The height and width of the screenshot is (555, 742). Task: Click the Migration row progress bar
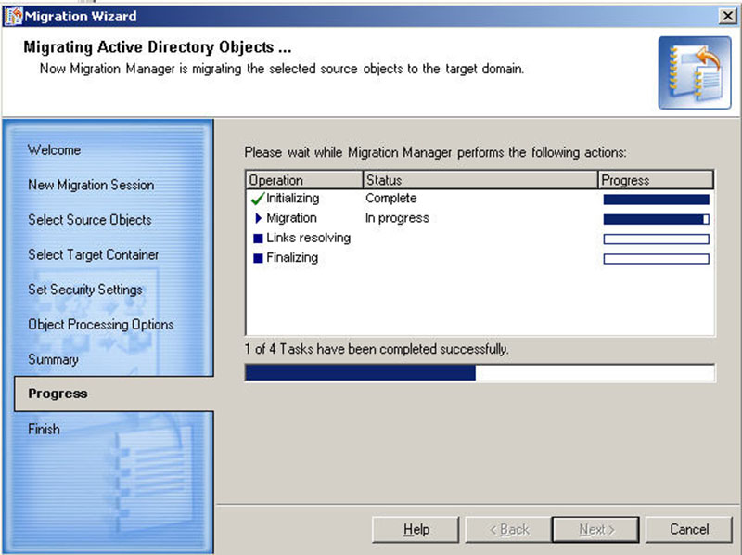657,219
